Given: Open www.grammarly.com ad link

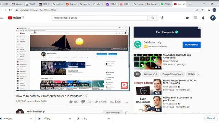Looking at the screenshot, I should pyautogui.click(x=158, y=46).
